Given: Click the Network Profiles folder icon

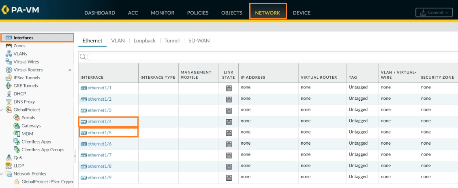Looking at the screenshot, I should pos(9,174).
